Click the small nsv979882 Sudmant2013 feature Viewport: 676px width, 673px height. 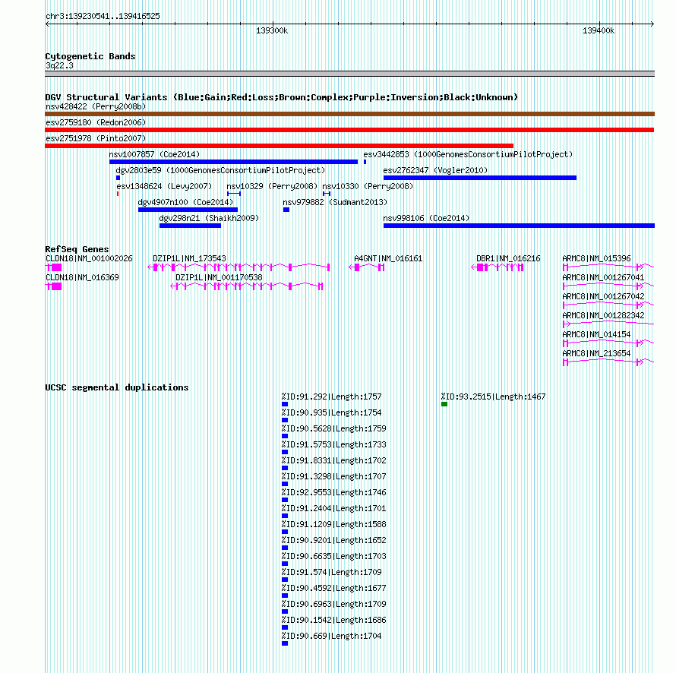pyautogui.click(x=286, y=210)
